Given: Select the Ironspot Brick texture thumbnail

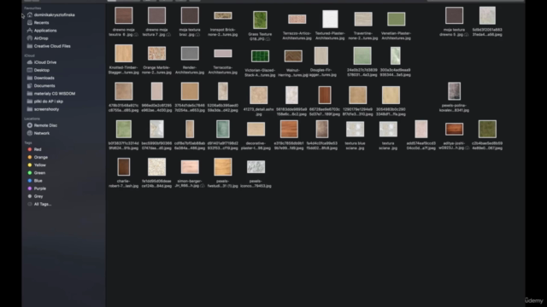Looking at the screenshot, I should point(223,15).
